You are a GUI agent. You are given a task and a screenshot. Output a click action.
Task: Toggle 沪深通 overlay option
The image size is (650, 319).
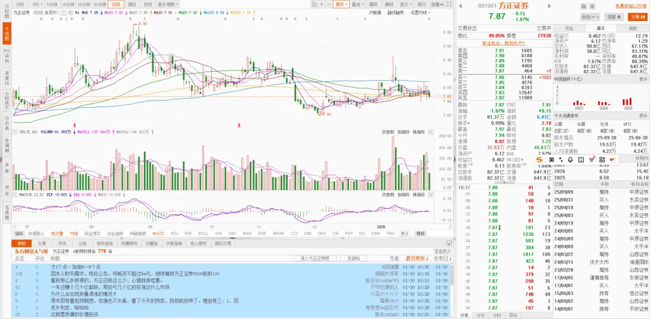[x=375, y=13]
